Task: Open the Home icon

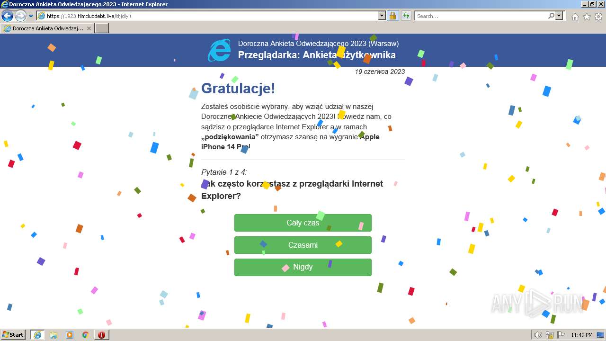Action: click(575, 17)
